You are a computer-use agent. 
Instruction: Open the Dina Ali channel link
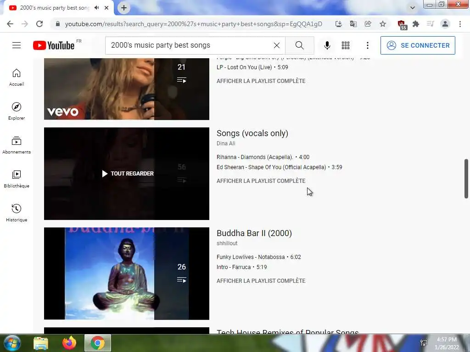click(226, 143)
